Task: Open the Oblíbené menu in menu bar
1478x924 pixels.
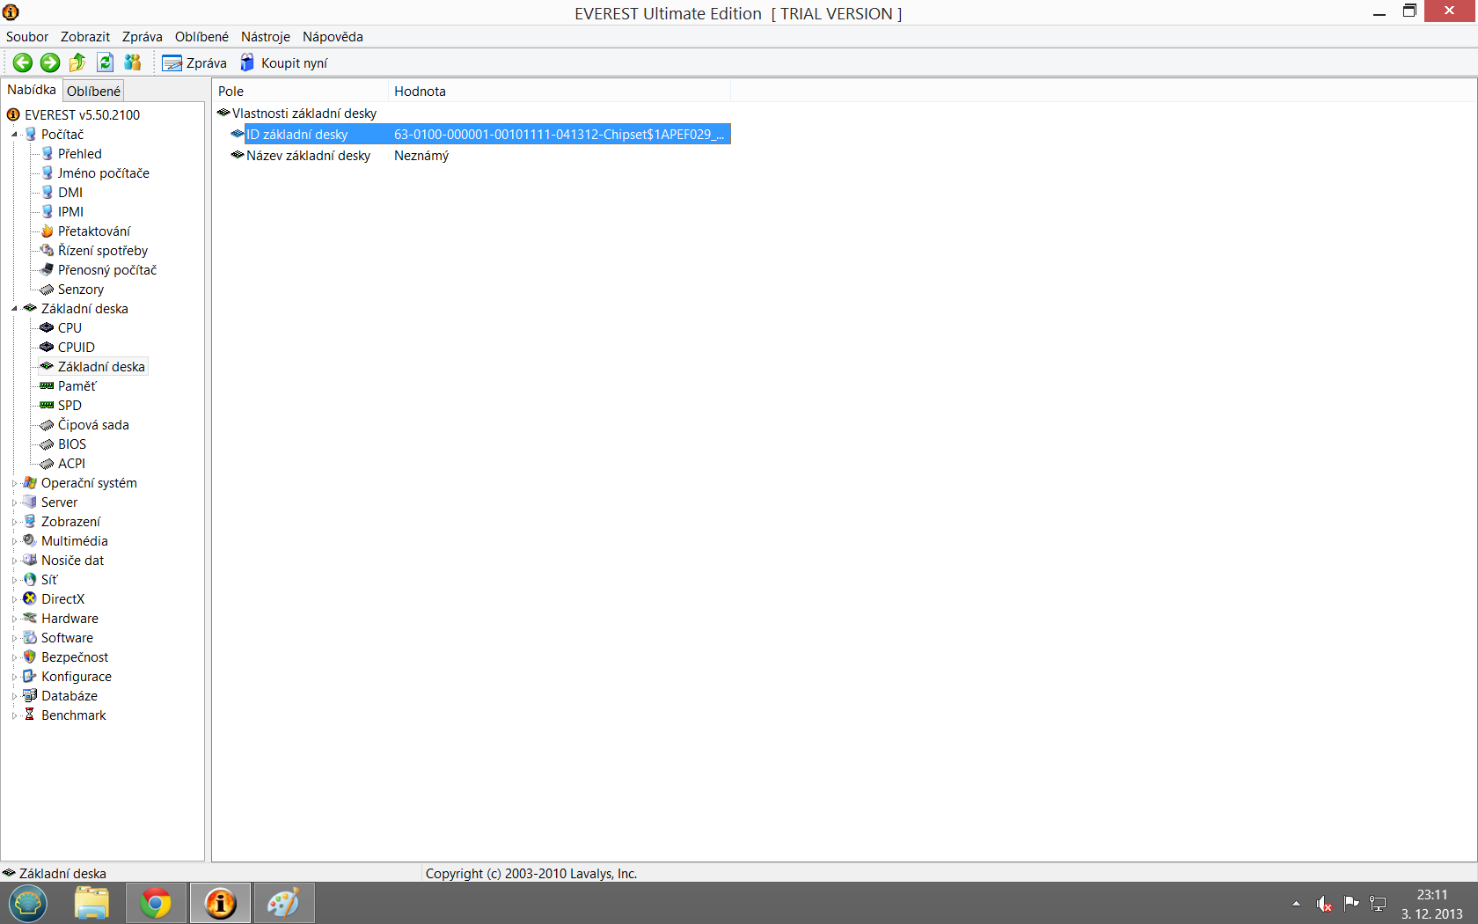Action: pos(201,37)
